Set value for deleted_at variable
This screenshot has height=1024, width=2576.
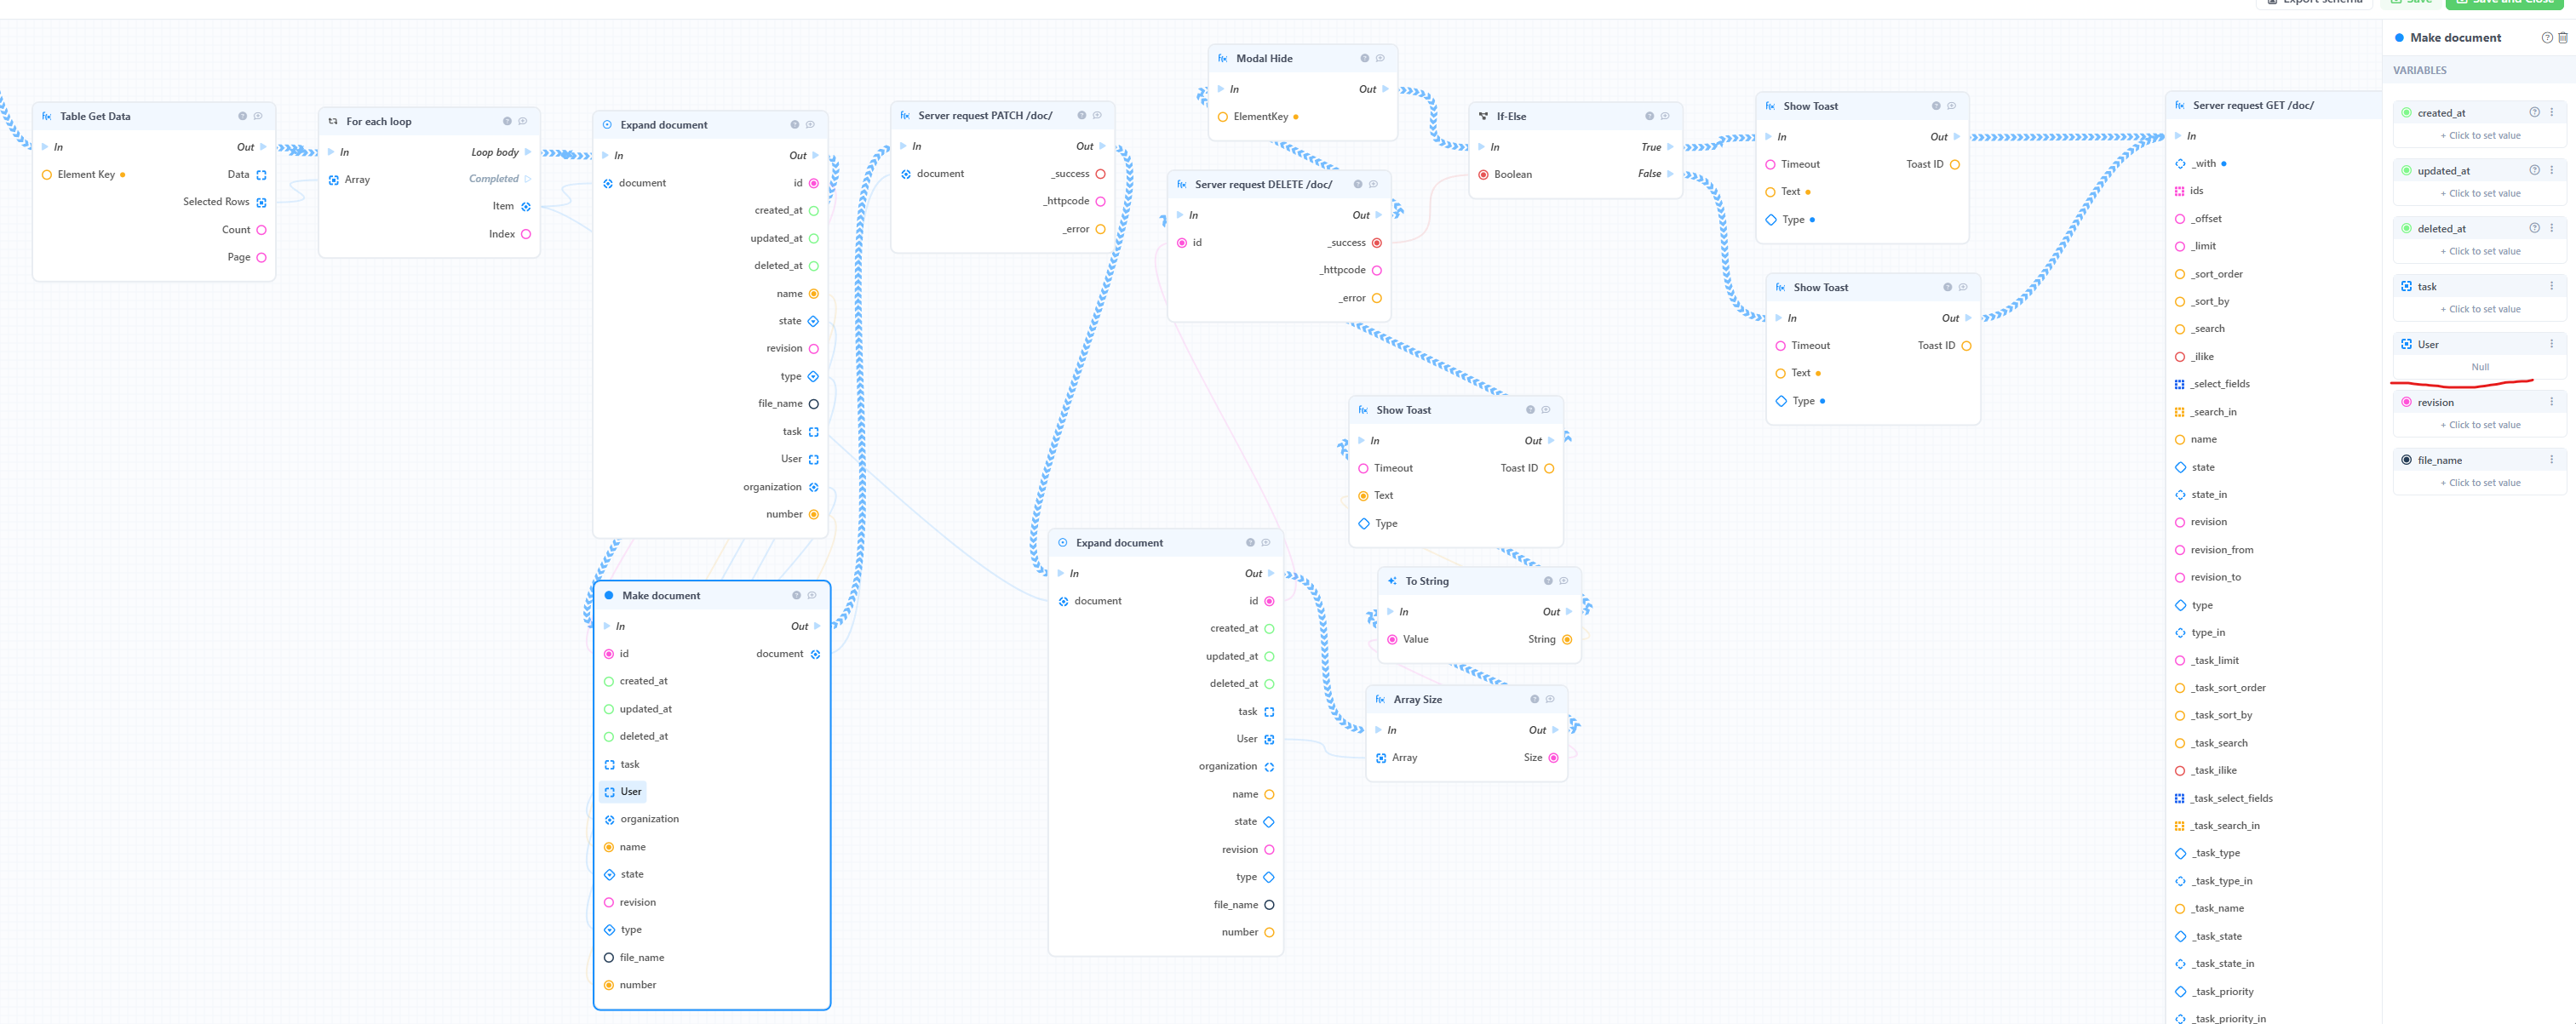pos(2480,252)
